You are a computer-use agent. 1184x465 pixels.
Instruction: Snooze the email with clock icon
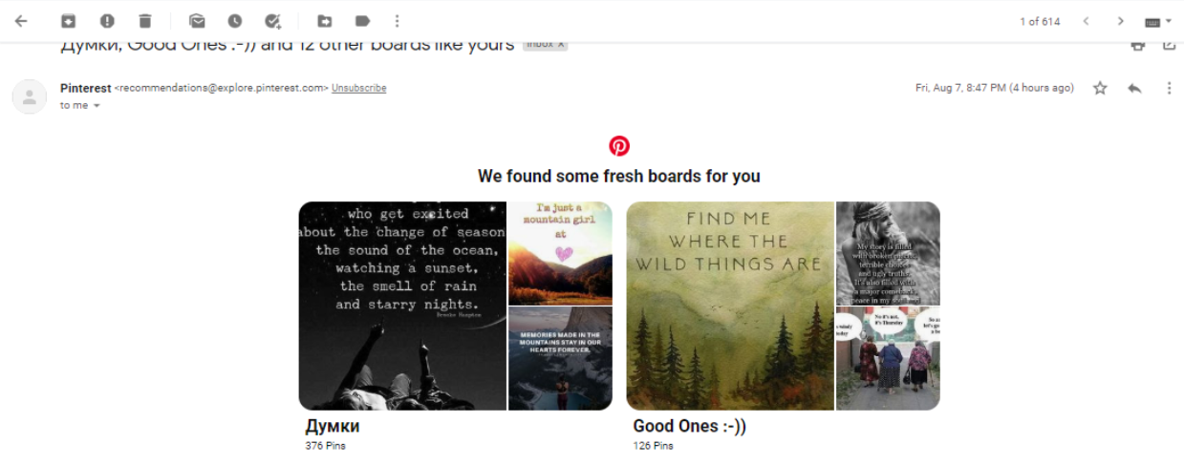(x=235, y=21)
